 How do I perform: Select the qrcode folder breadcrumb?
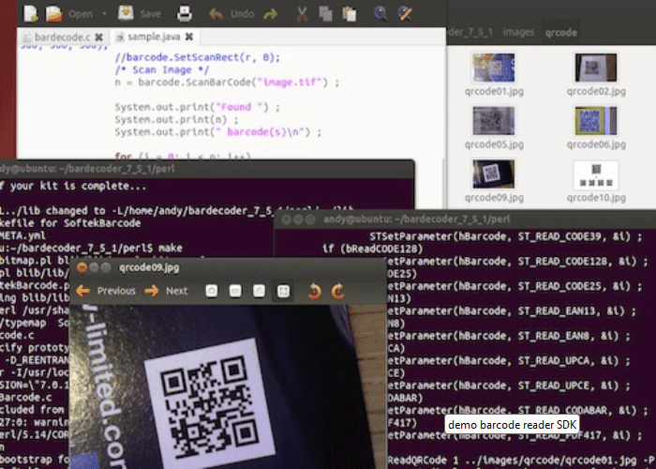[561, 32]
